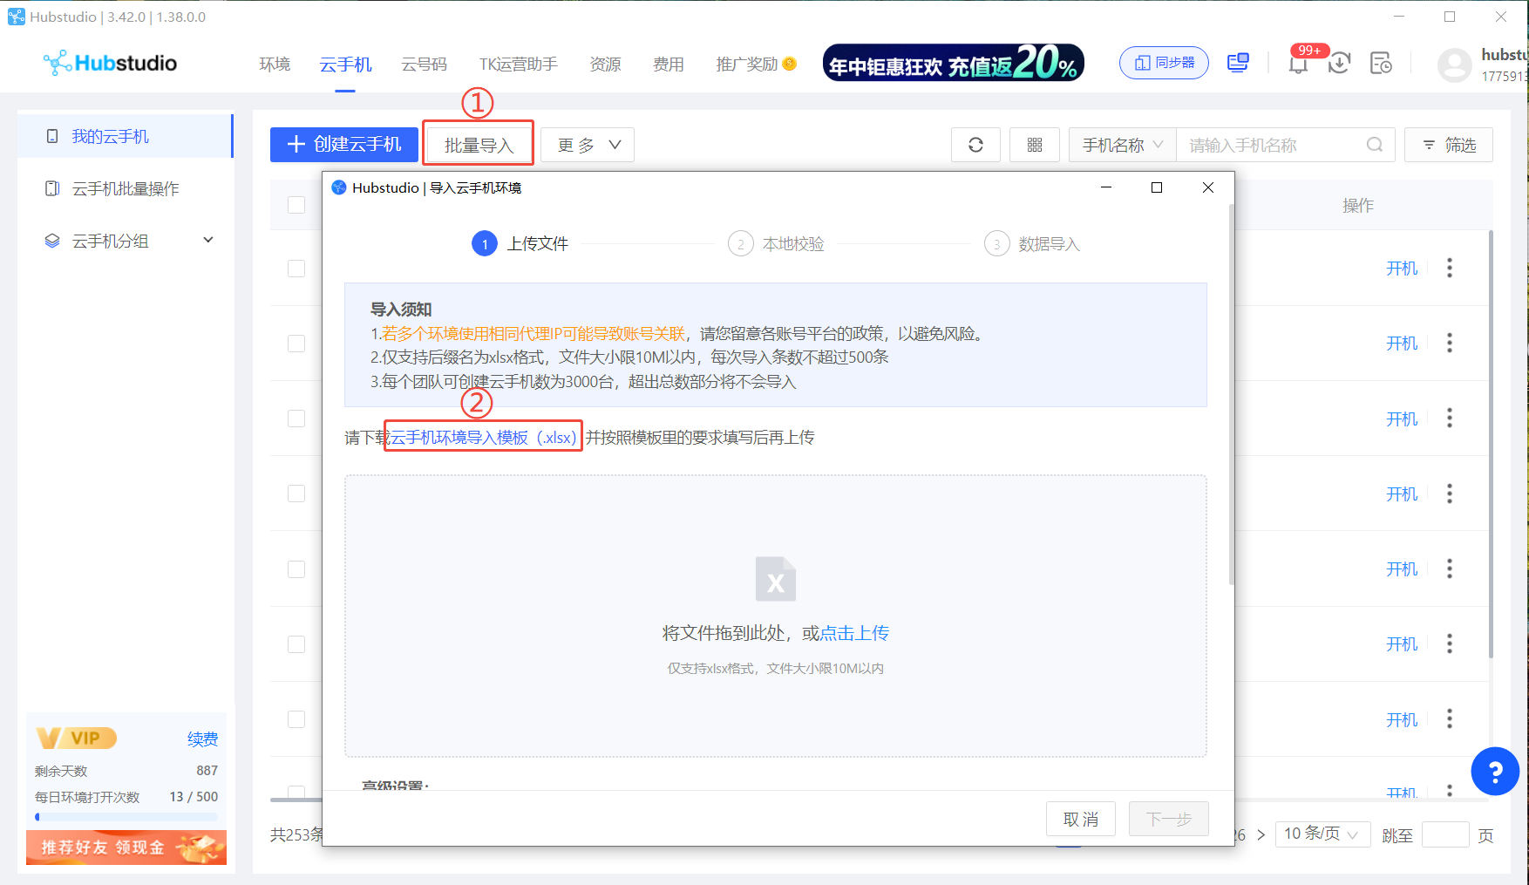Screen dimensions: 1529x885
Task: Click the 点击上传 link
Action: pos(855,633)
